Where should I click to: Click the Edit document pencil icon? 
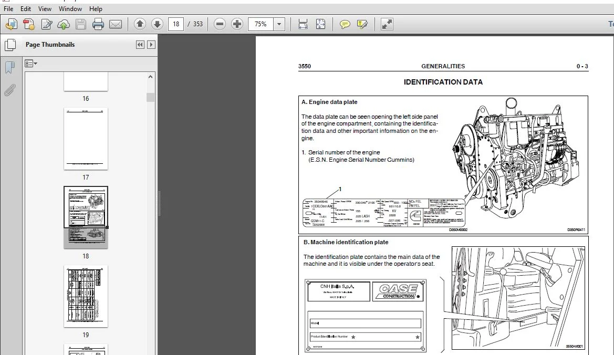coord(47,24)
